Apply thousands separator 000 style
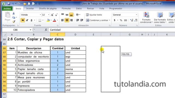 [126, 20]
